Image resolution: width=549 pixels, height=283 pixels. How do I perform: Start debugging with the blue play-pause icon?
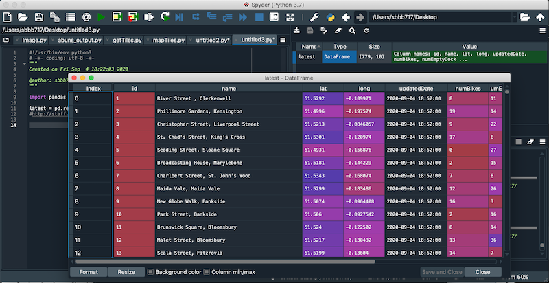[179, 17]
